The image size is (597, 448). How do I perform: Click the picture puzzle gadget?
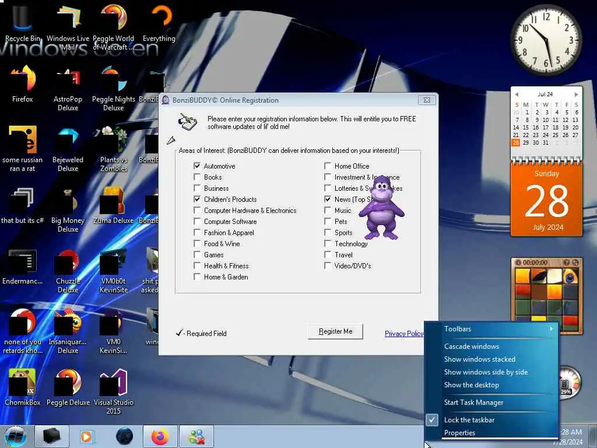click(546, 296)
